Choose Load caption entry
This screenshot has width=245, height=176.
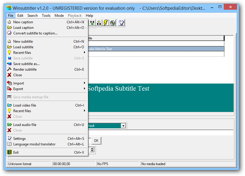(x=47, y=28)
